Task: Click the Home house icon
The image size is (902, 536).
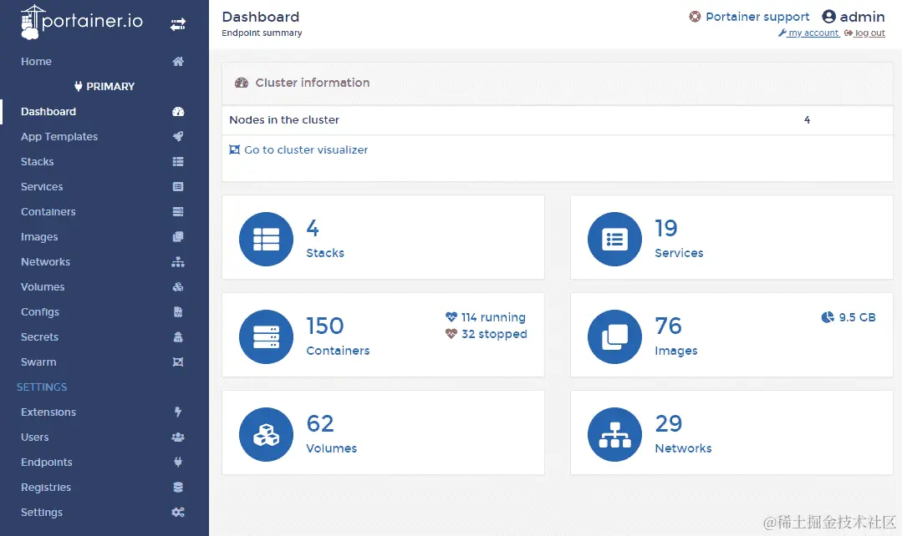Action: (x=178, y=62)
